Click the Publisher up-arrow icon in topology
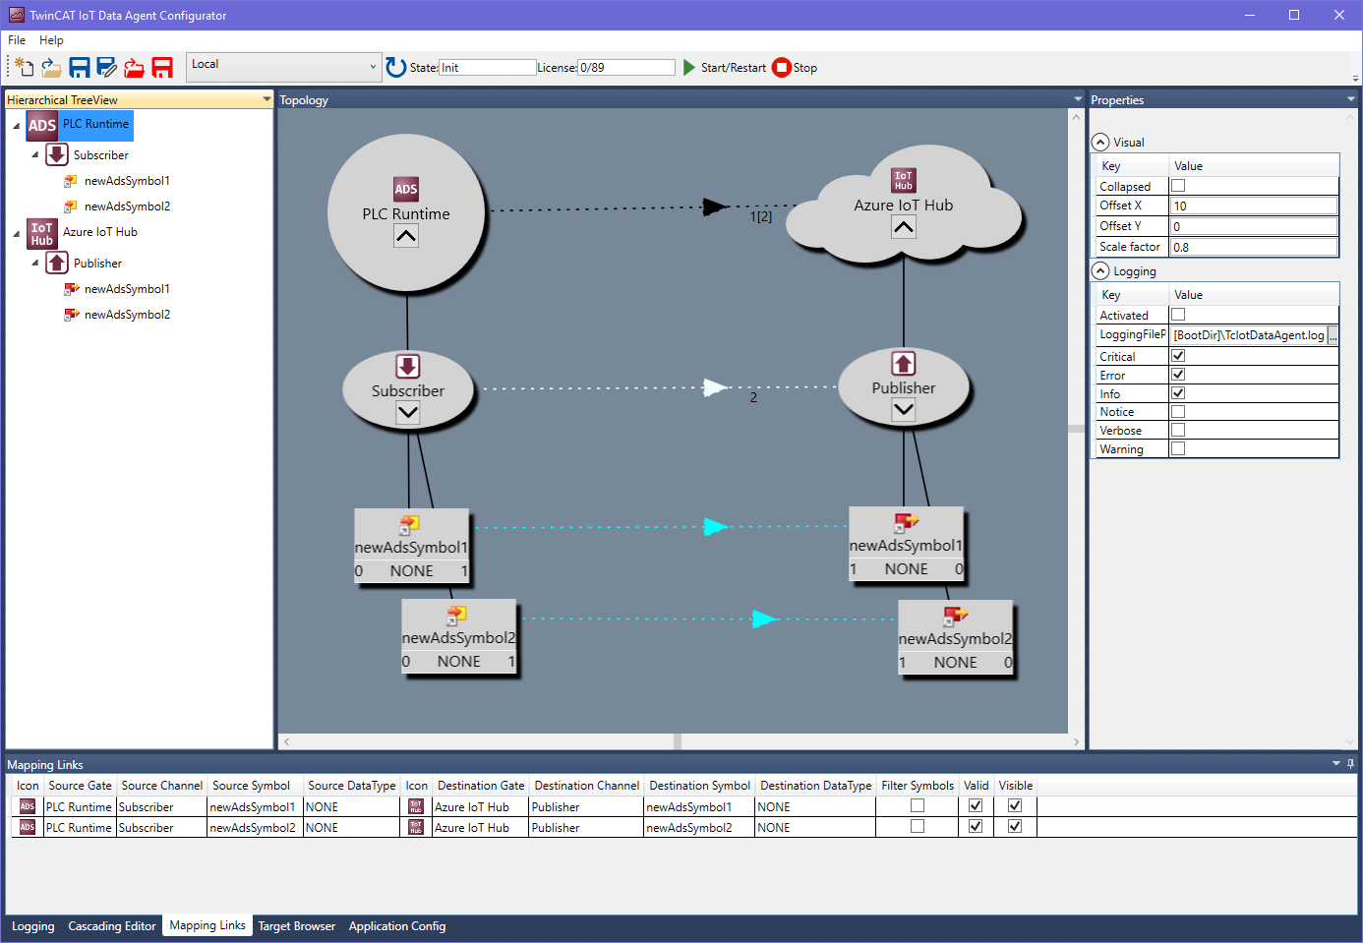 point(904,363)
